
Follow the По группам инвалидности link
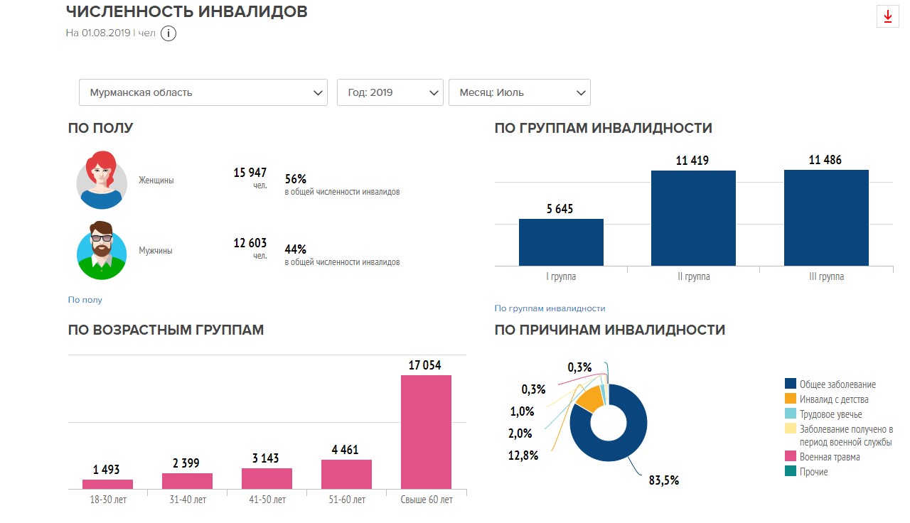[x=550, y=308]
